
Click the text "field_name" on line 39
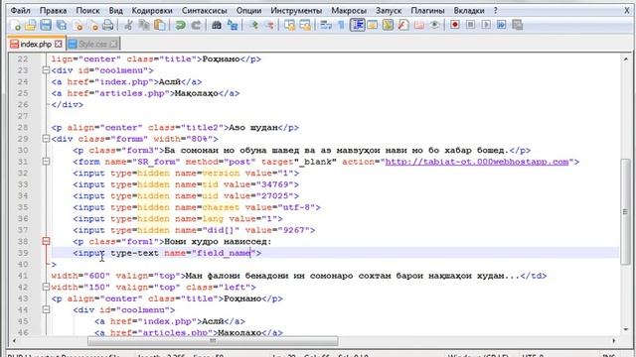pos(223,253)
